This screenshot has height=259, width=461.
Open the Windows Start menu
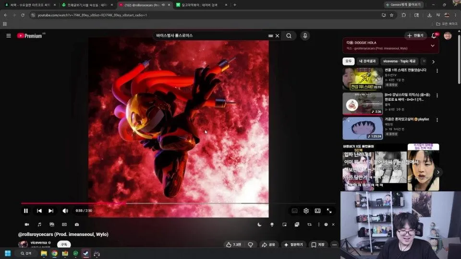(8, 253)
